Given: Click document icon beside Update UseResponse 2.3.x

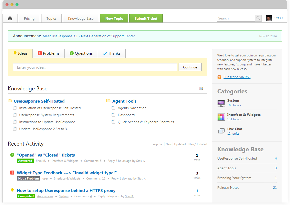Looking at the screenshot, I should pyautogui.click(x=15, y=129).
